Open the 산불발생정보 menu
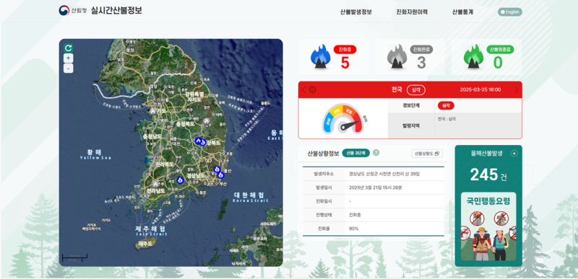Screen dimensions: 578x279 click(355, 12)
